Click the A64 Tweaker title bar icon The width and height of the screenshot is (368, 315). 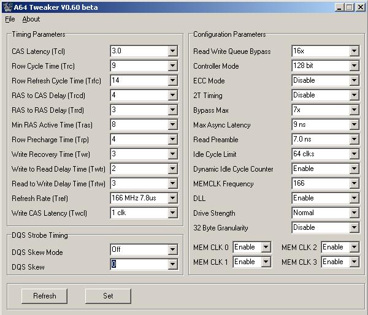pyautogui.click(x=7, y=7)
